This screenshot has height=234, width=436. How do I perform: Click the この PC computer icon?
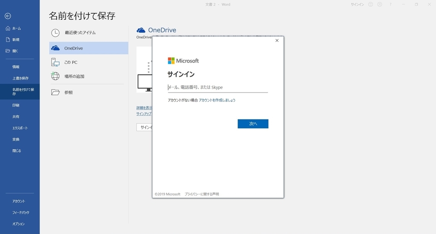pos(55,62)
